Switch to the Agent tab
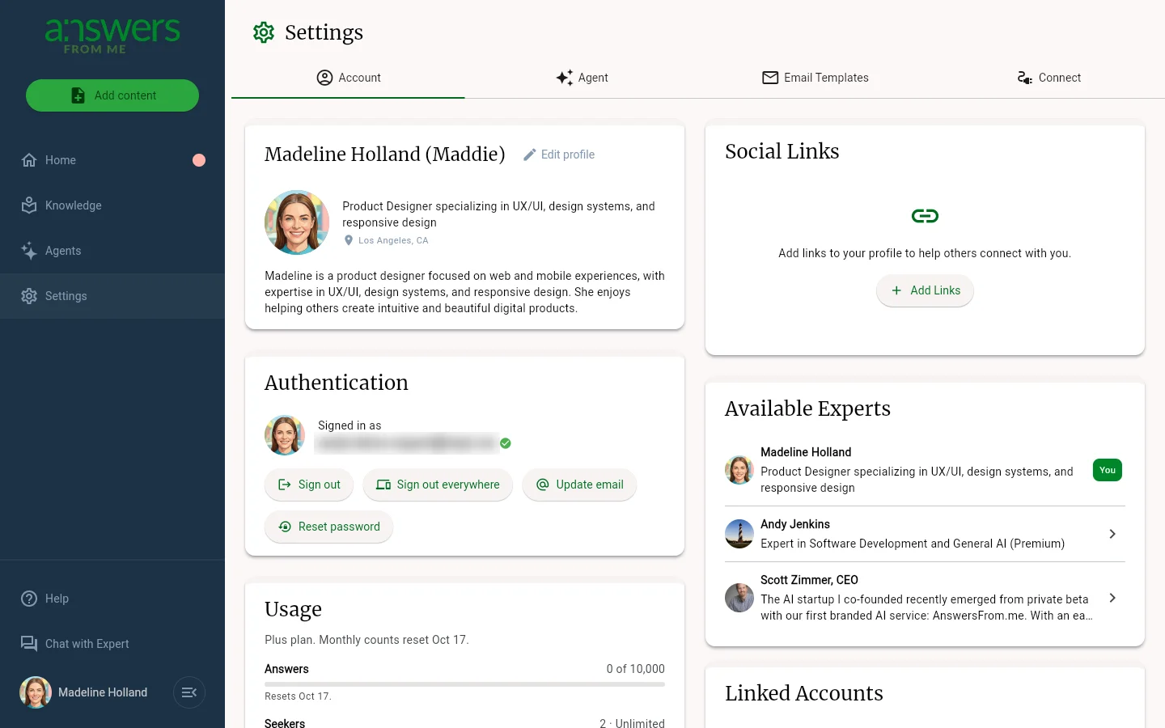This screenshot has height=728, width=1165. pos(582,78)
